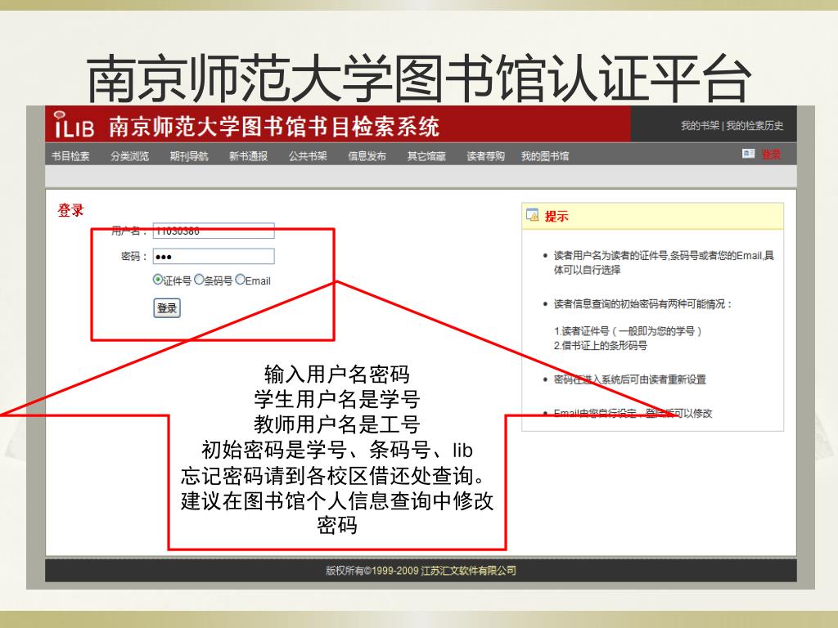
Task: Select the Email radio button
Action: pyautogui.click(x=240, y=280)
